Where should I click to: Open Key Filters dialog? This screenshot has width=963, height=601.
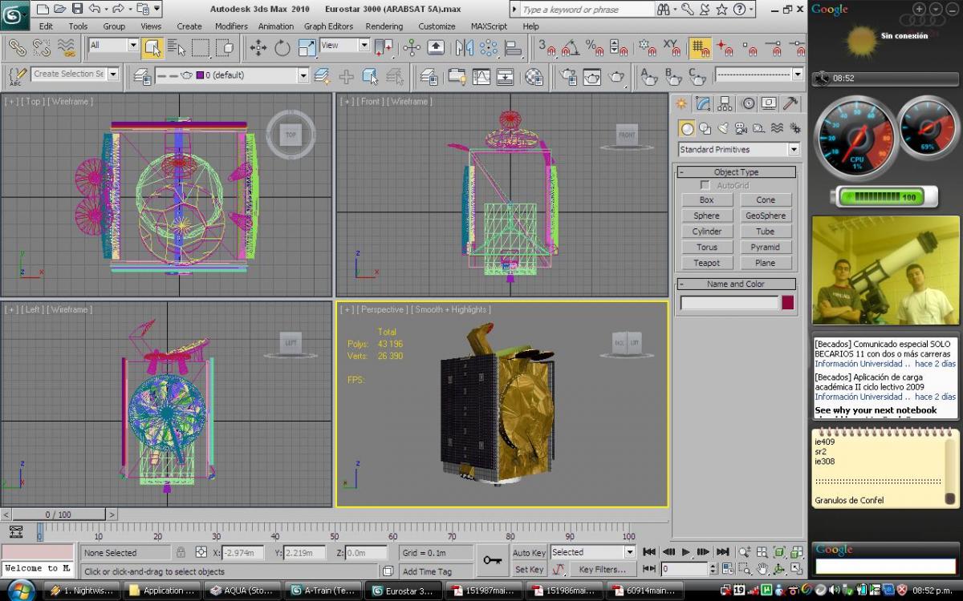603,570
